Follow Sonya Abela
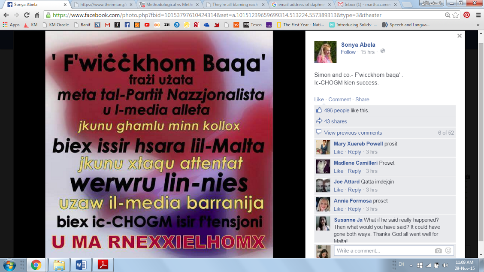This screenshot has width=484, height=272. [x=348, y=52]
